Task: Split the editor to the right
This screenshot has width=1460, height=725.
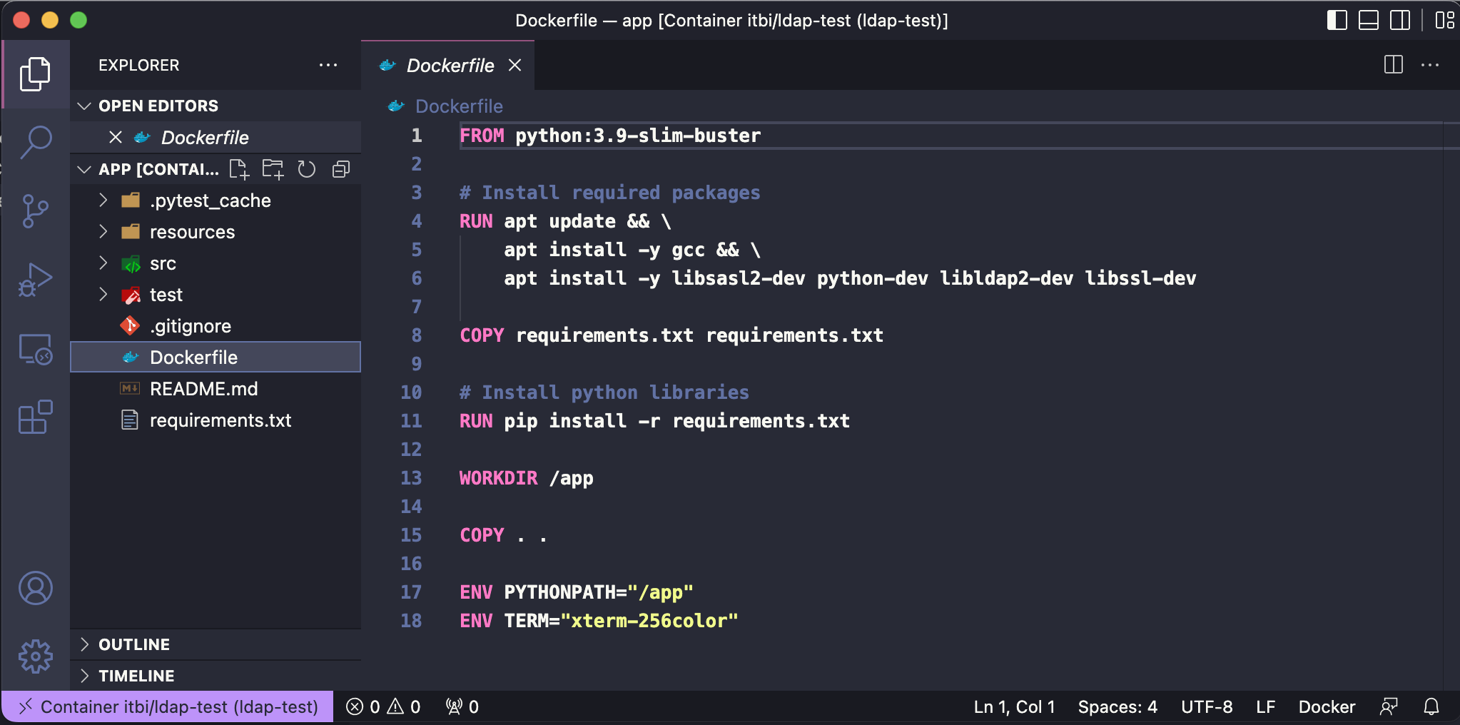Action: [1393, 65]
